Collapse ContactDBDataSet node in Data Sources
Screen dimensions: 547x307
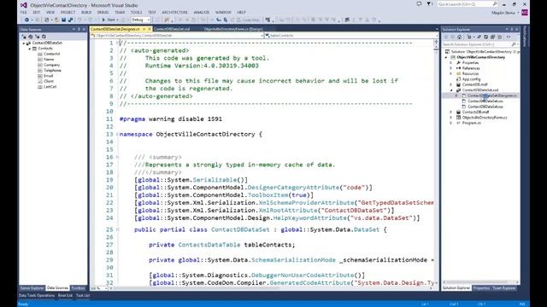pyautogui.click(x=24, y=43)
